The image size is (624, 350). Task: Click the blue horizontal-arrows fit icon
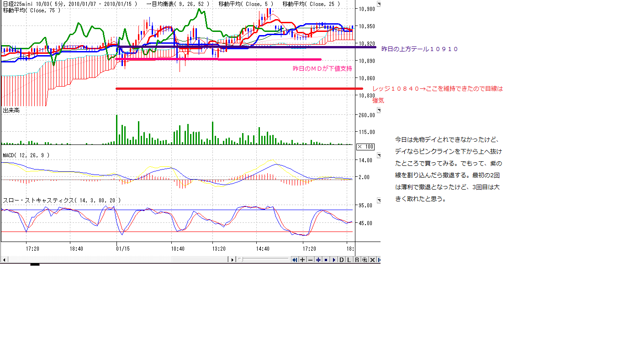318,260
